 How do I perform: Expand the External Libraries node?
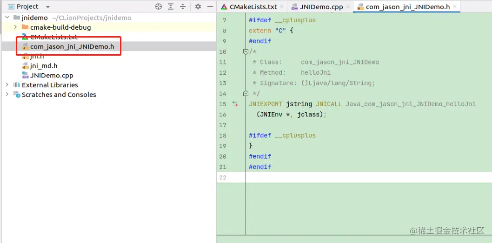tap(7, 85)
